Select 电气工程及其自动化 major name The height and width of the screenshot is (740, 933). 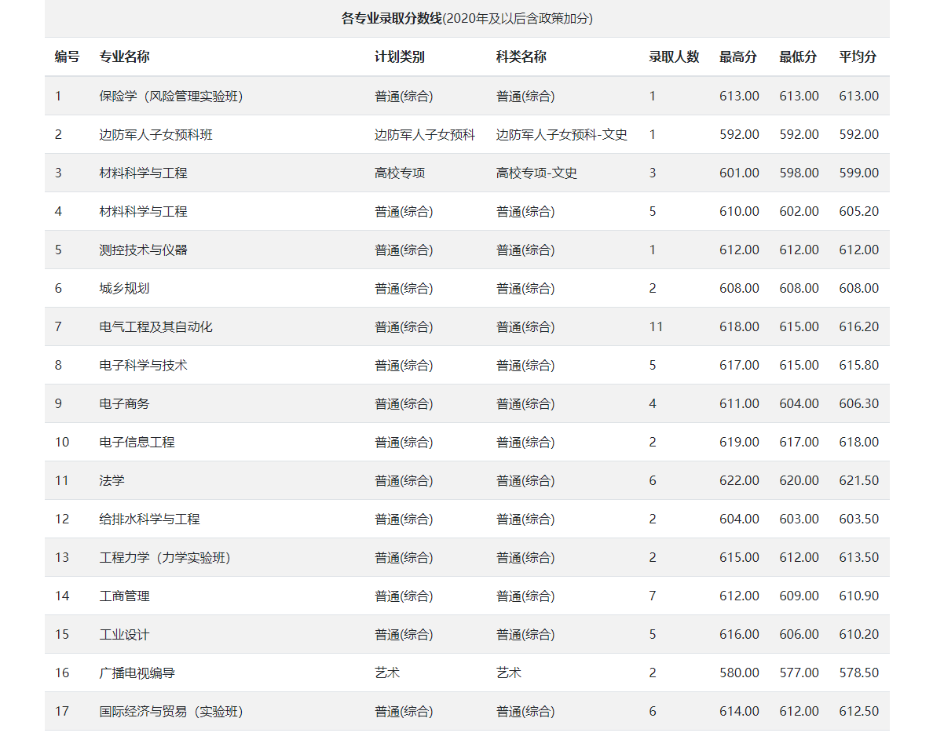pos(156,327)
